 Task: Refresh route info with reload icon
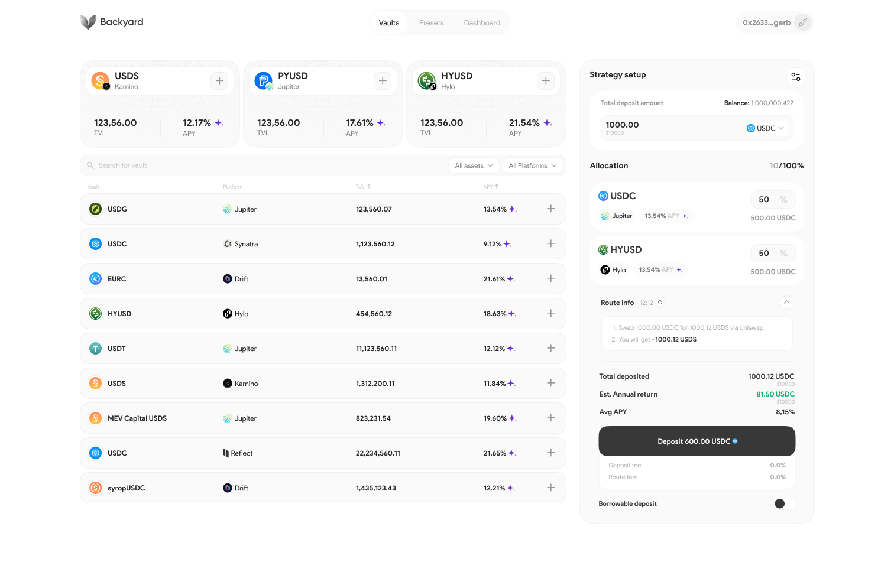(x=660, y=303)
